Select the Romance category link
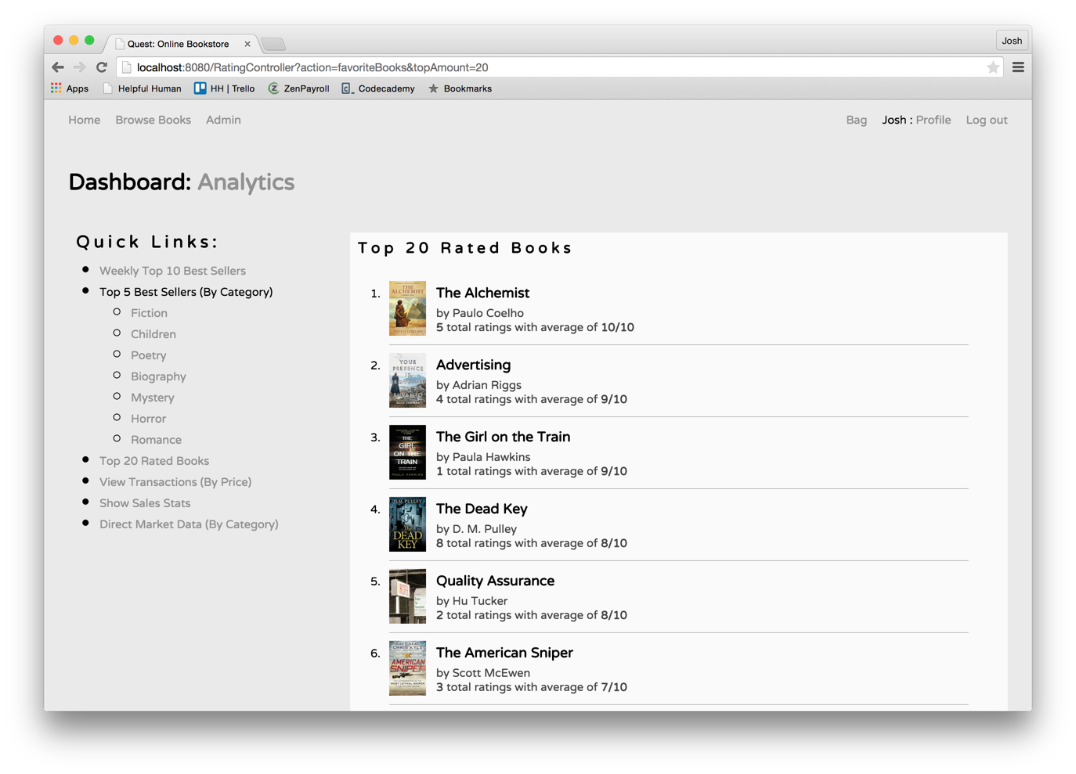The image size is (1076, 774). pos(156,440)
